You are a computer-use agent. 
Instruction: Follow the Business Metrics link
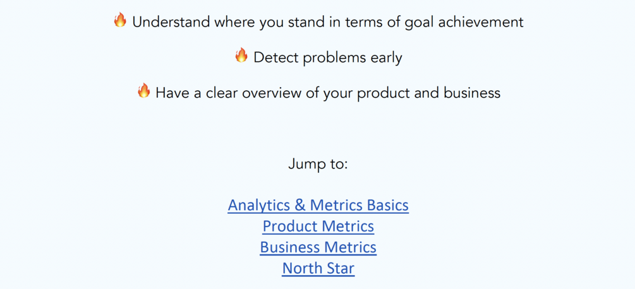[x=318, y=247]
